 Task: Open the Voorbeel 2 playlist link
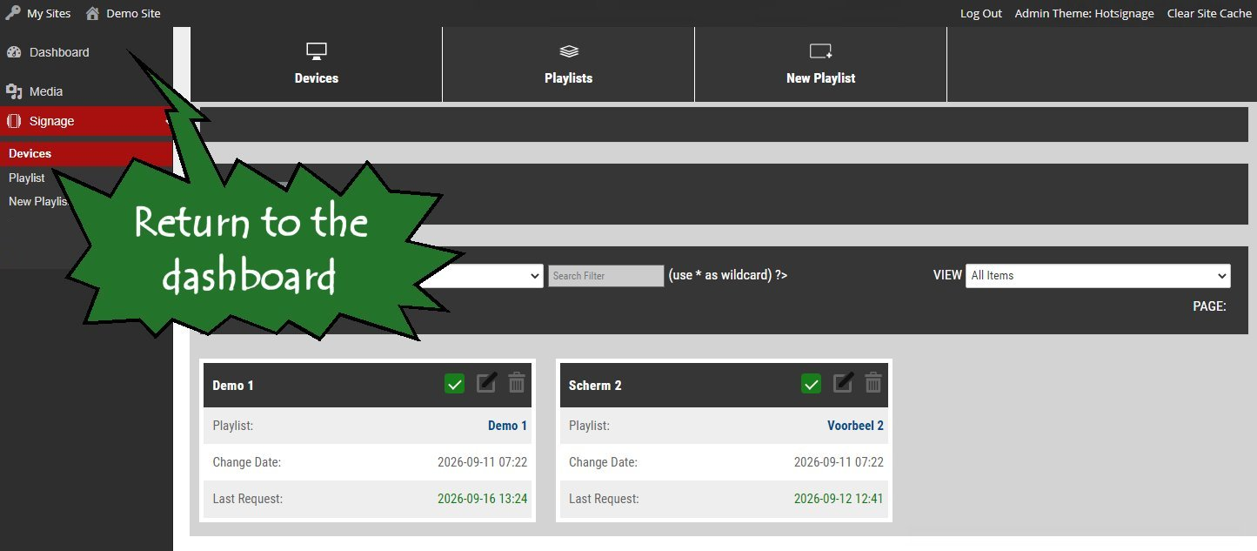855,426
